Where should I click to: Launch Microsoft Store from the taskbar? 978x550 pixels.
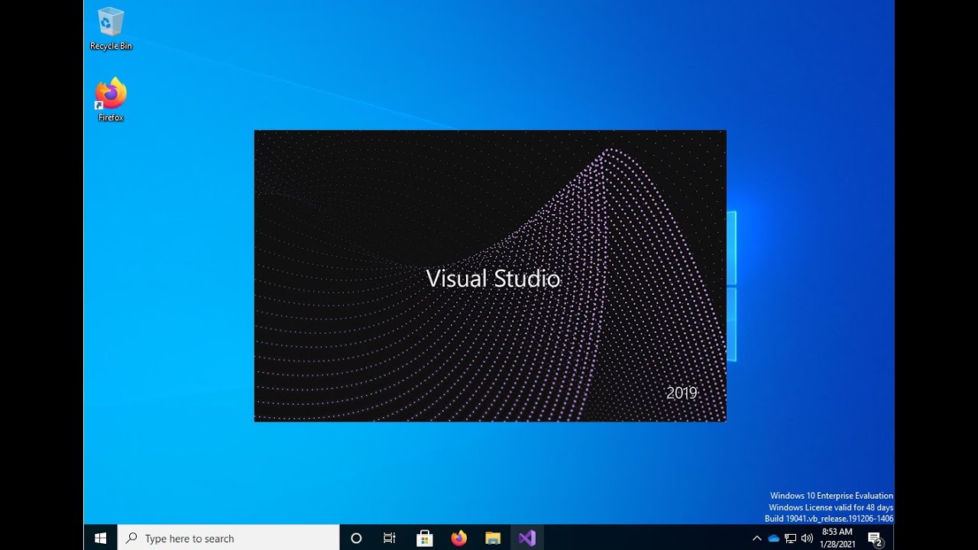(425, 539)
